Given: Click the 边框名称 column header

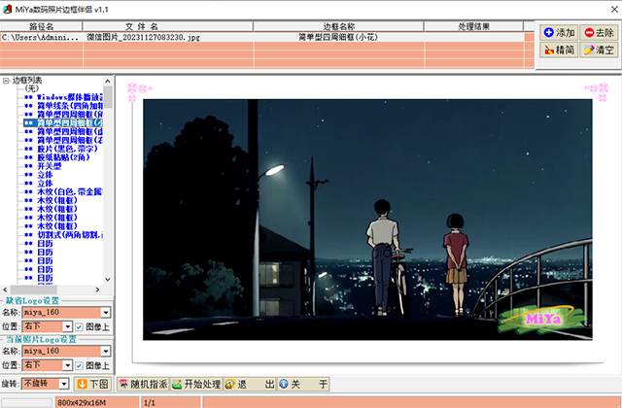Looking at the screenshot, I should pos(338,26).
